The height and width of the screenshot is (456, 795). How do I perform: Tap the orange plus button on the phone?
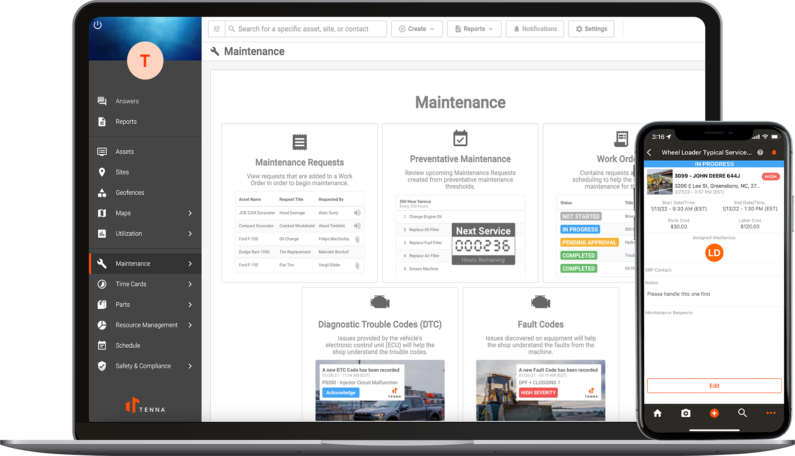tap(714, 413)
